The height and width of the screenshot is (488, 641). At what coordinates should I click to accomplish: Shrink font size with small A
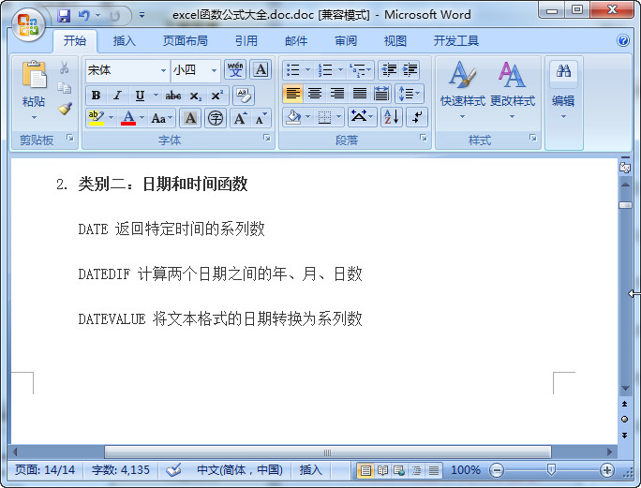[261, 119]
